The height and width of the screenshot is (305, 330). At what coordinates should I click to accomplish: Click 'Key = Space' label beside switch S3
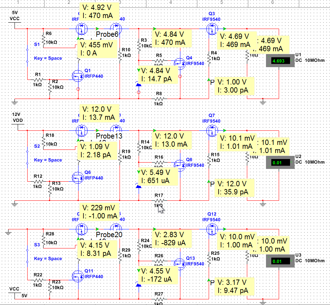click(48, 259)
